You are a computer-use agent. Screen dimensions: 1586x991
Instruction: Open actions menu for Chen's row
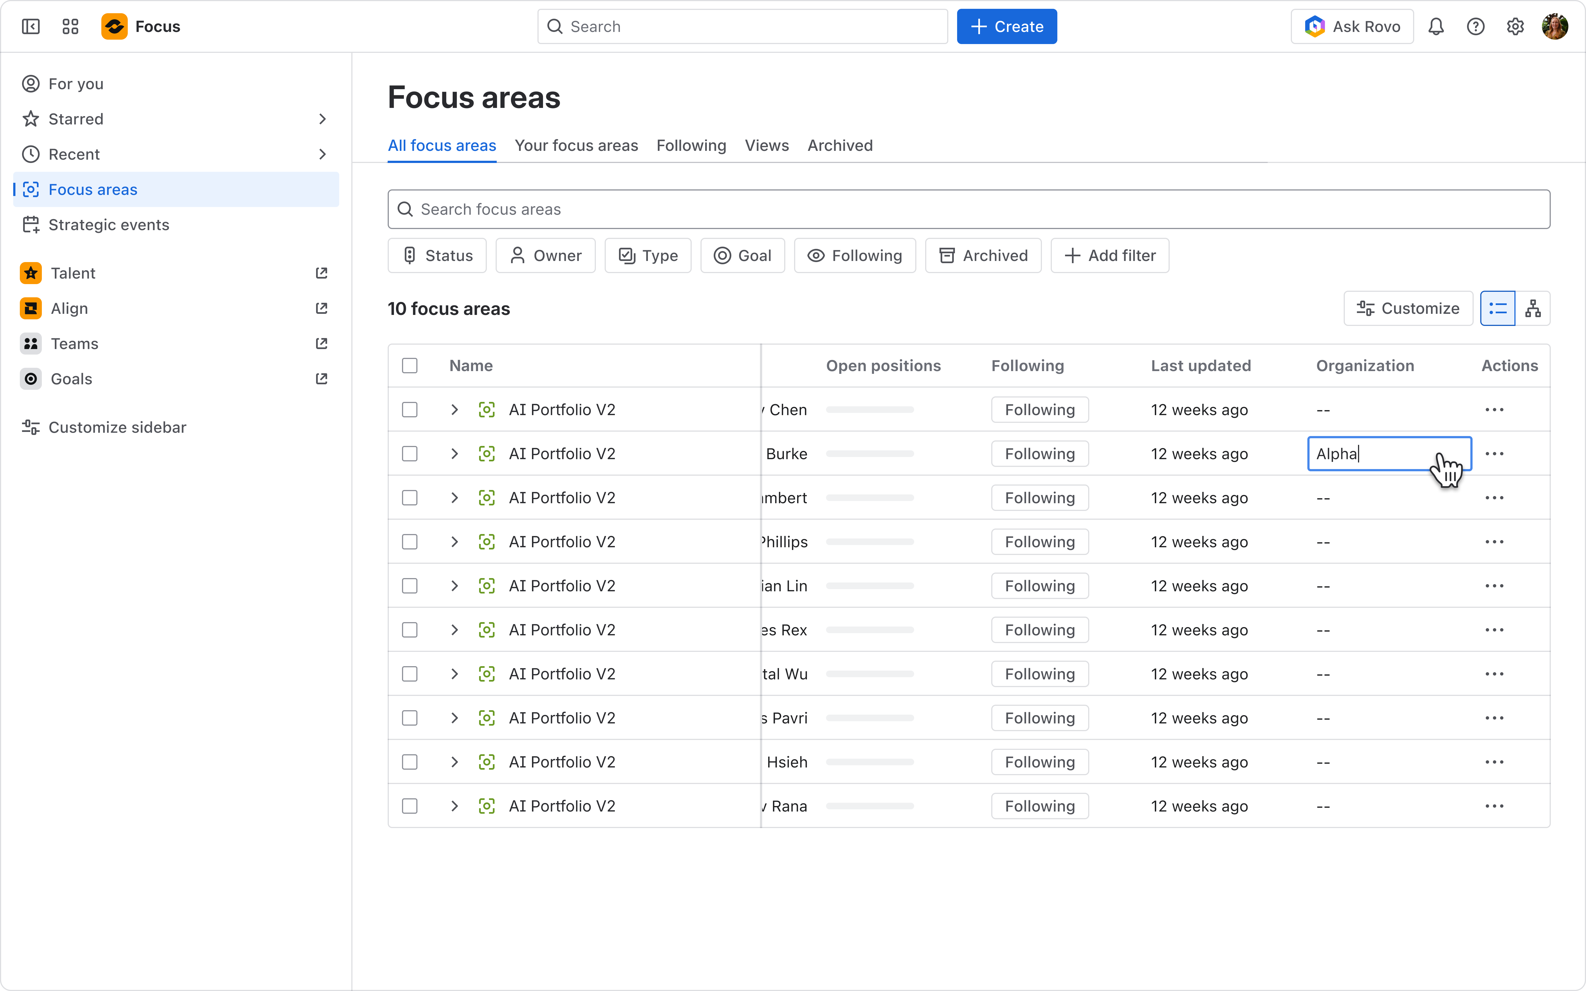coord(1494,410)
